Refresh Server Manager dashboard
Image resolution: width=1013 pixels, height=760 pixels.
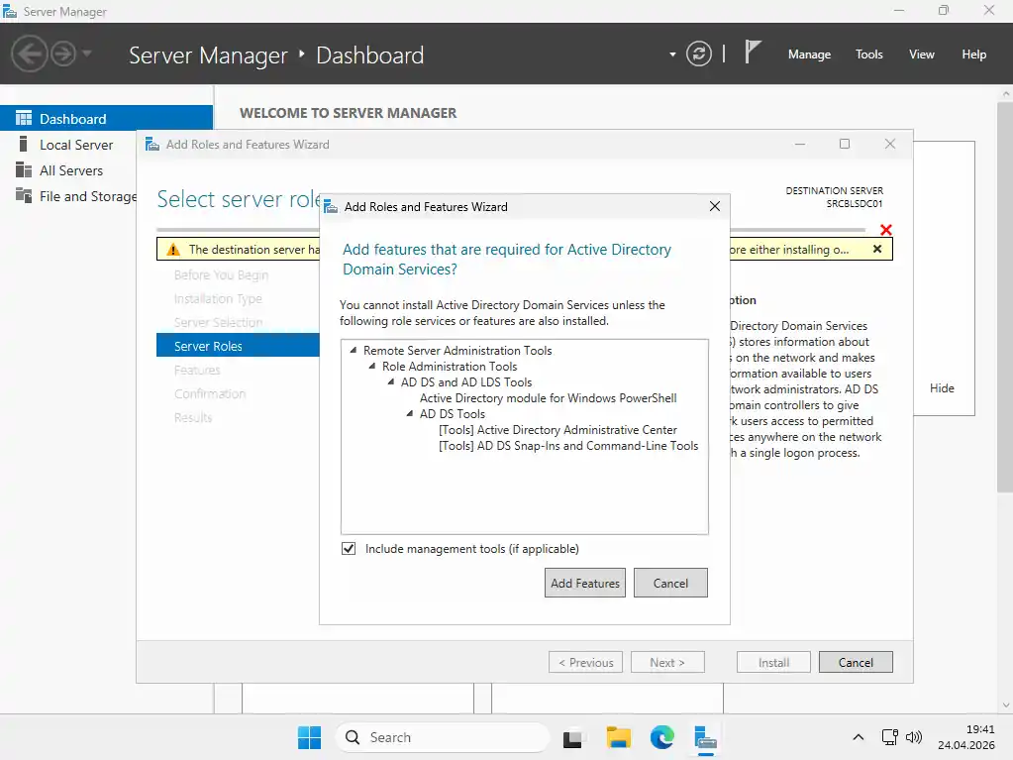tap(698, 54)
